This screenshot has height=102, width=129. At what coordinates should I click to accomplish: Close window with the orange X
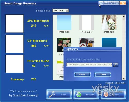123,3
